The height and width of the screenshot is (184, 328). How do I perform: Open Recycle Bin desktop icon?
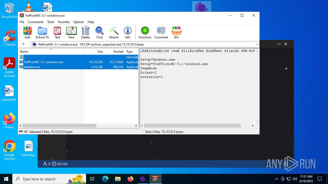(9, 11)
